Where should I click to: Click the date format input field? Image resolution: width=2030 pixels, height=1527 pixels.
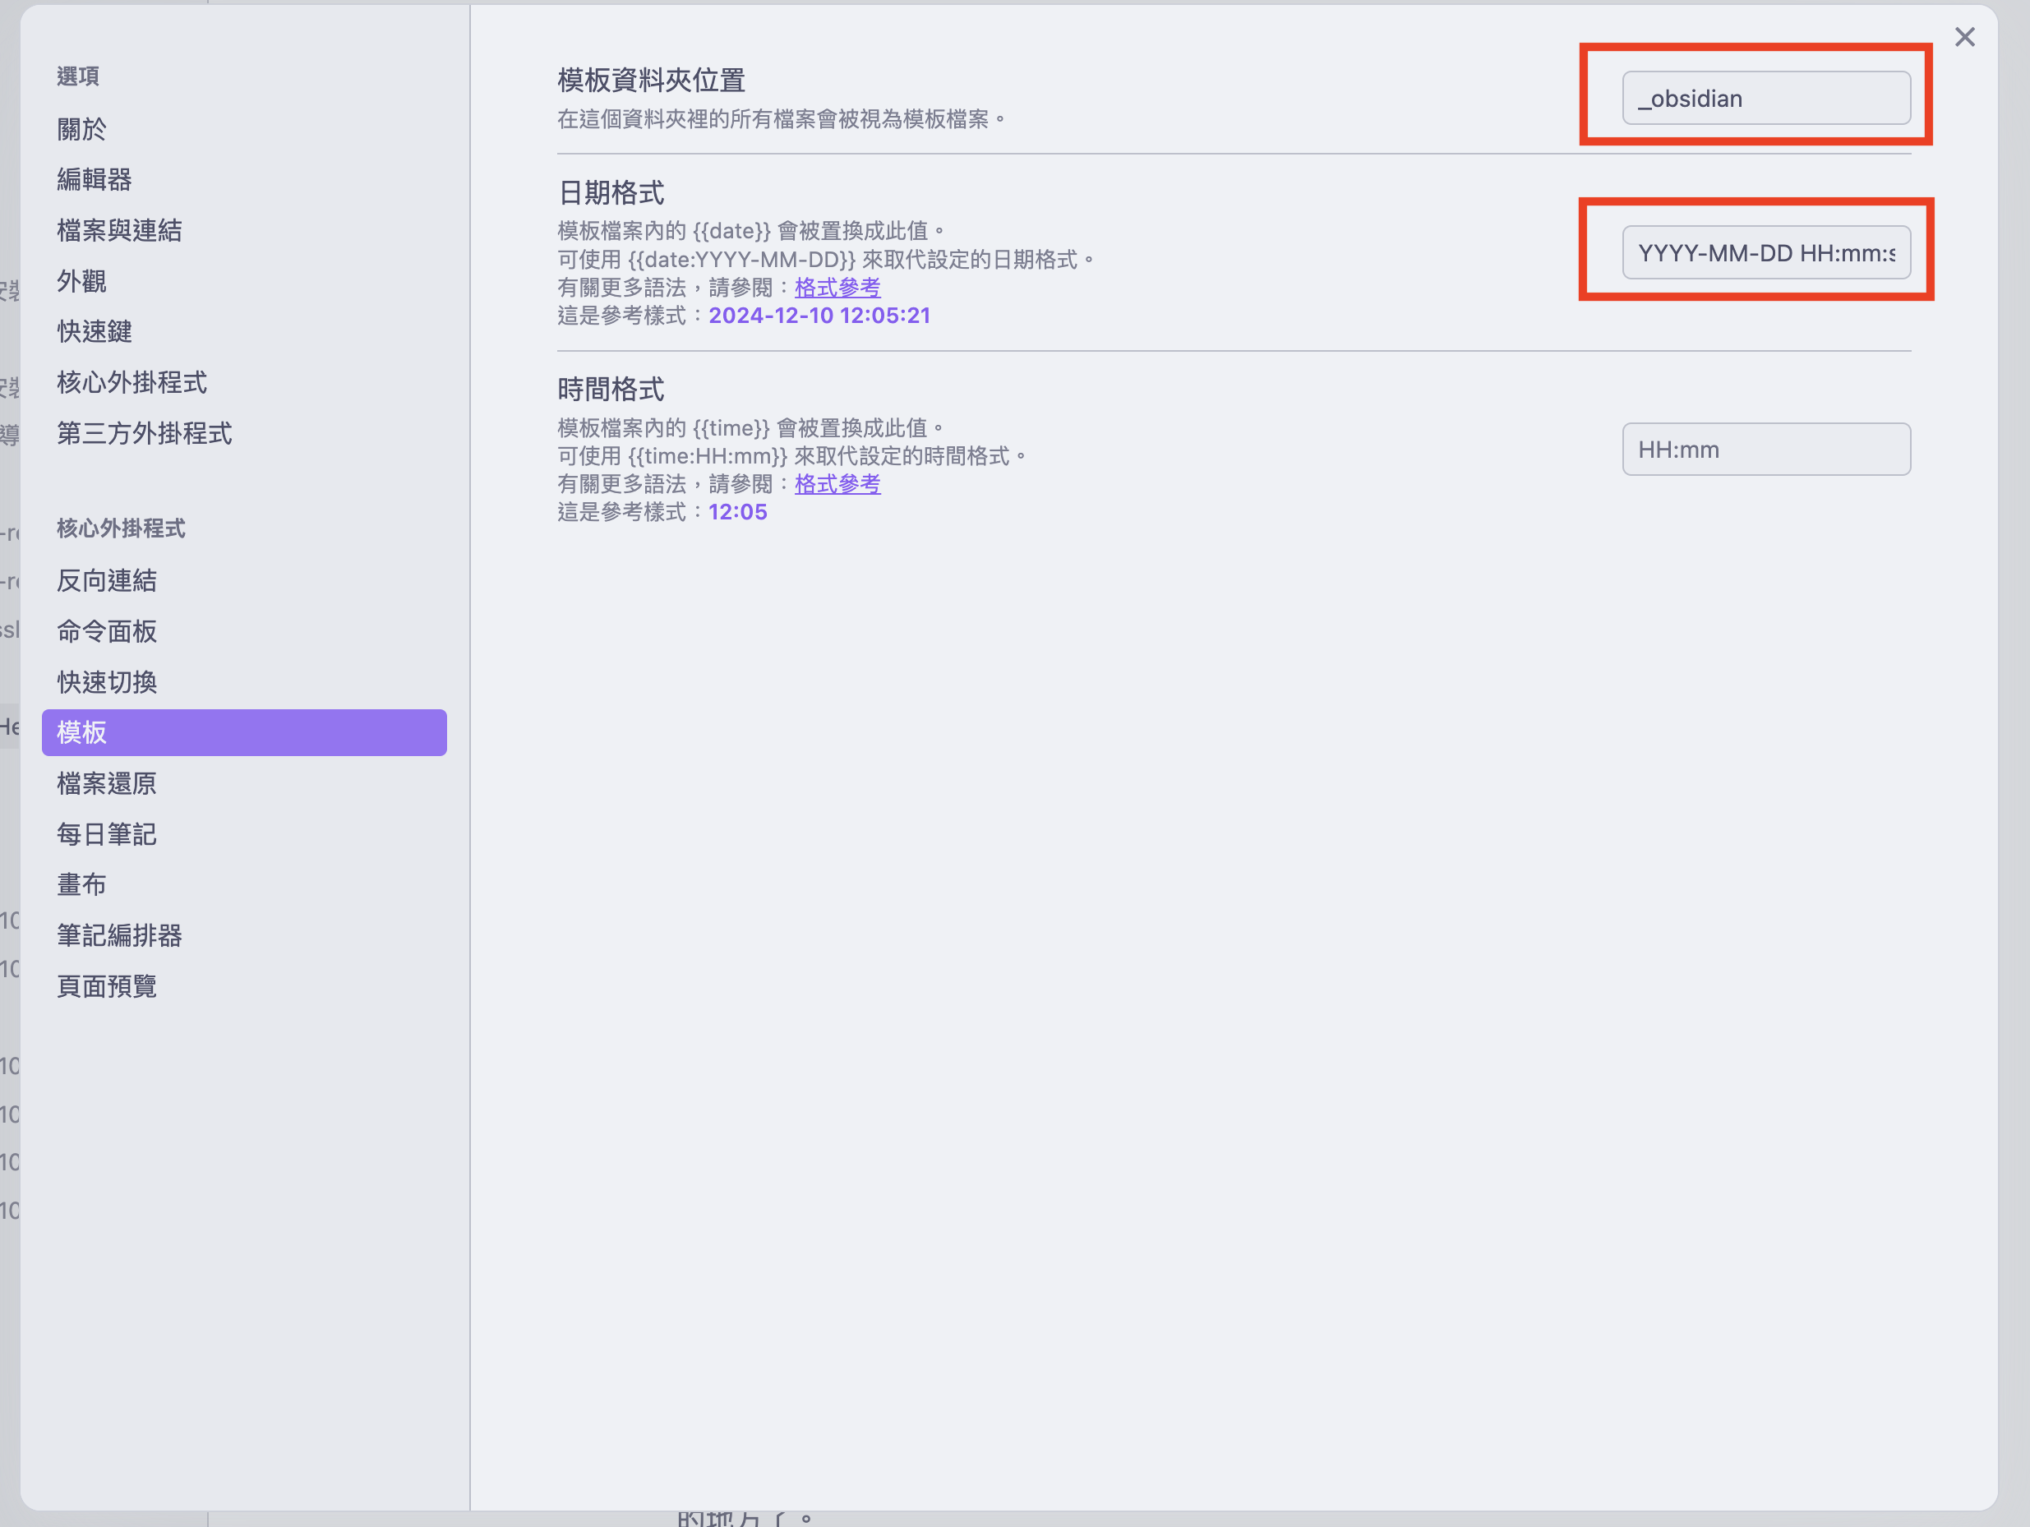click(1765, 252)
